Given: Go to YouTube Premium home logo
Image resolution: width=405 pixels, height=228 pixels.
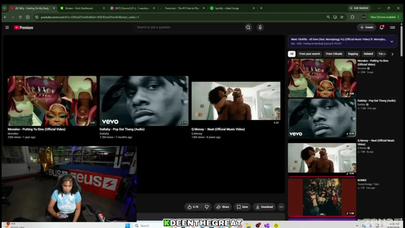Looking at the screenshot, I should point(23,28).
